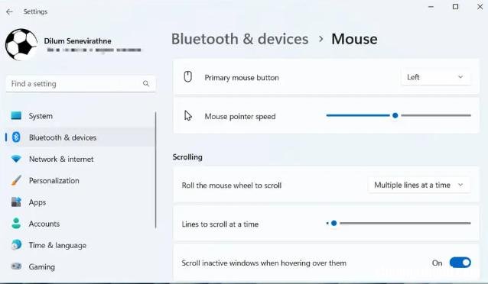Click the Lines to scroll slider handle

point(334,223)
